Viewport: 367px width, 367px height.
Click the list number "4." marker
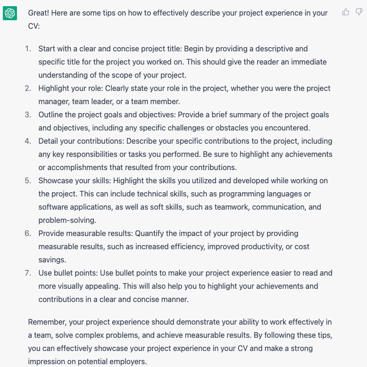(x=28, y=141)
